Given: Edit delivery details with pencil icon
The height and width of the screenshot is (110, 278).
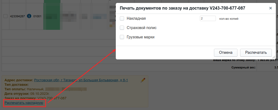Looking at the screenshot, I should coord(143,80).
